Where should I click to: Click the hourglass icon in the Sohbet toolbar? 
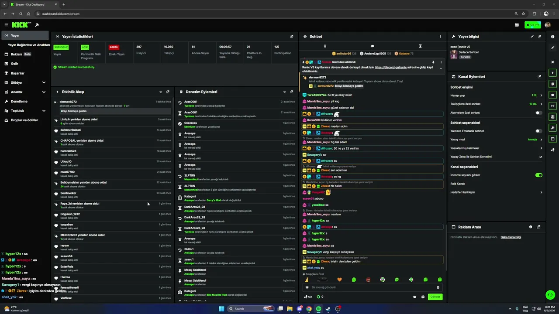pyautogui.click(x=420, y=46)
